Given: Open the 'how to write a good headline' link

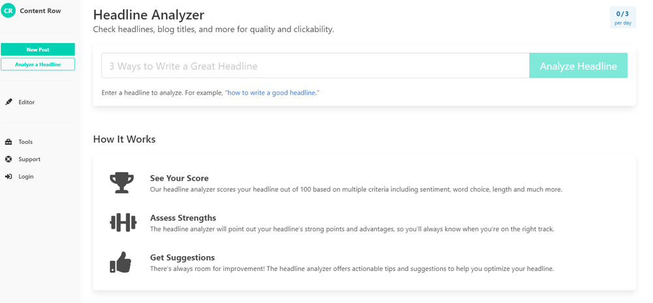Looking at the screenshot, I should 272,93.
